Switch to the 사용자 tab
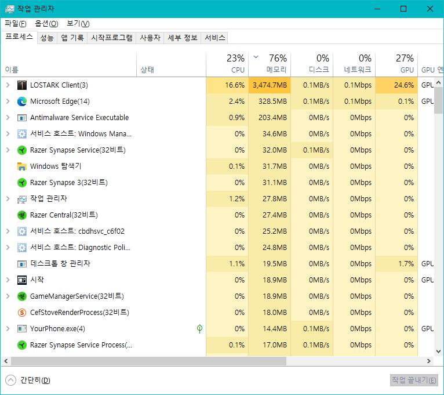Viewport: 444px width, 395px height. point(150,38)
